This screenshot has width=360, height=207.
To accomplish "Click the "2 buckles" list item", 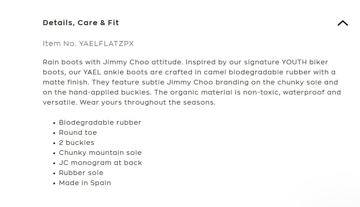I will [77, 143].
